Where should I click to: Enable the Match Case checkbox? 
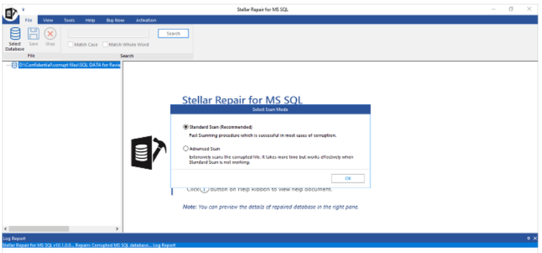[71, 45]
